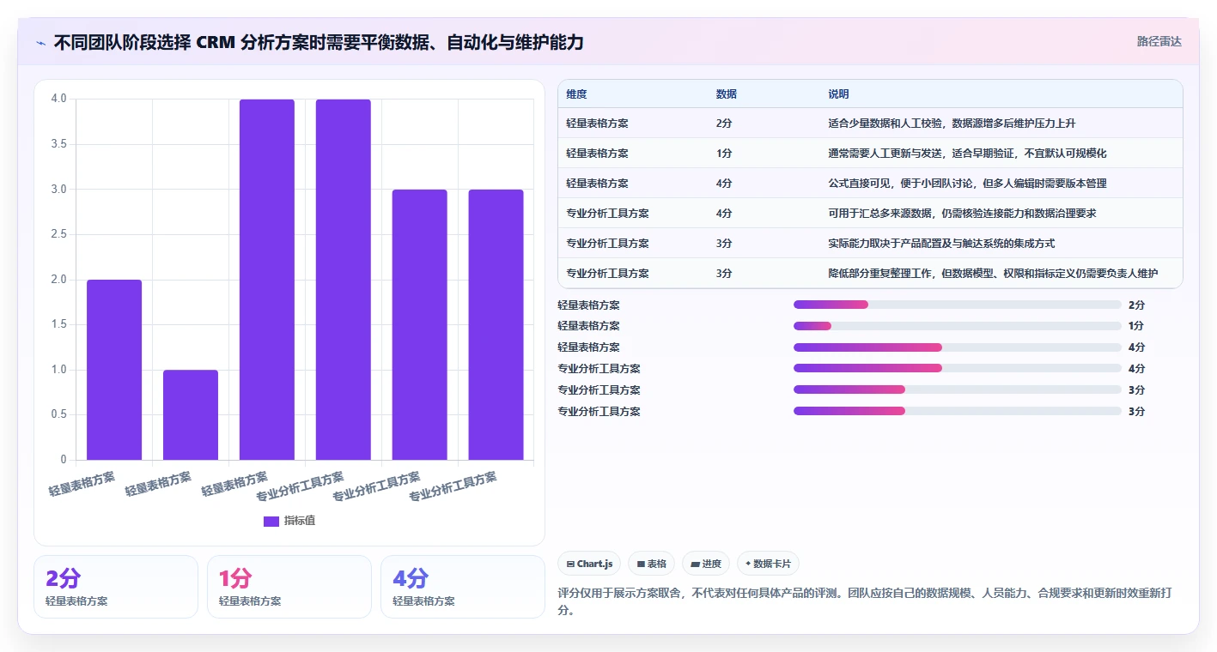Click the 维度 column header

point(576,94)
